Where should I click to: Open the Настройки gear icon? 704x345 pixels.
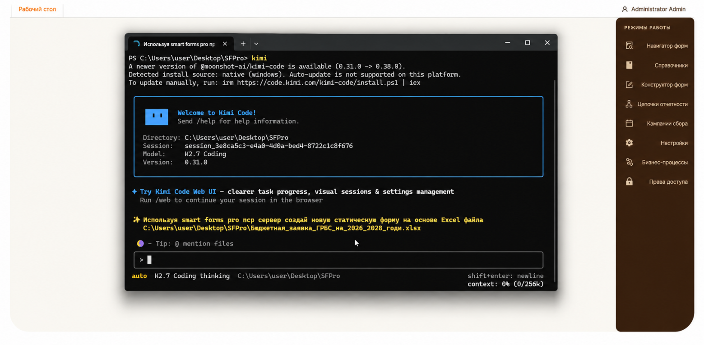tap(629, 143)
